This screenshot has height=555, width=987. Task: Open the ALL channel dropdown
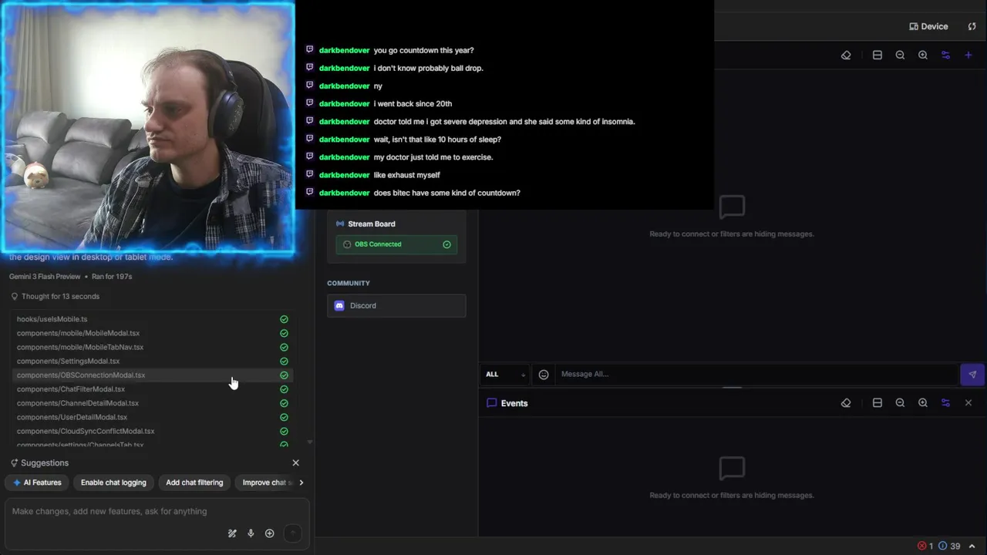pyautogui.click(x=505, y=375)
